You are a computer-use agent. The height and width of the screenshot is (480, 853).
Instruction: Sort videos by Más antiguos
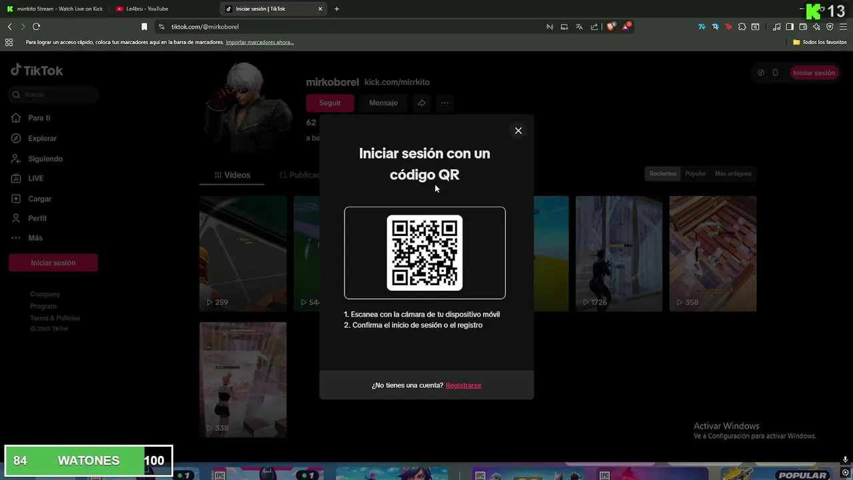733,173
